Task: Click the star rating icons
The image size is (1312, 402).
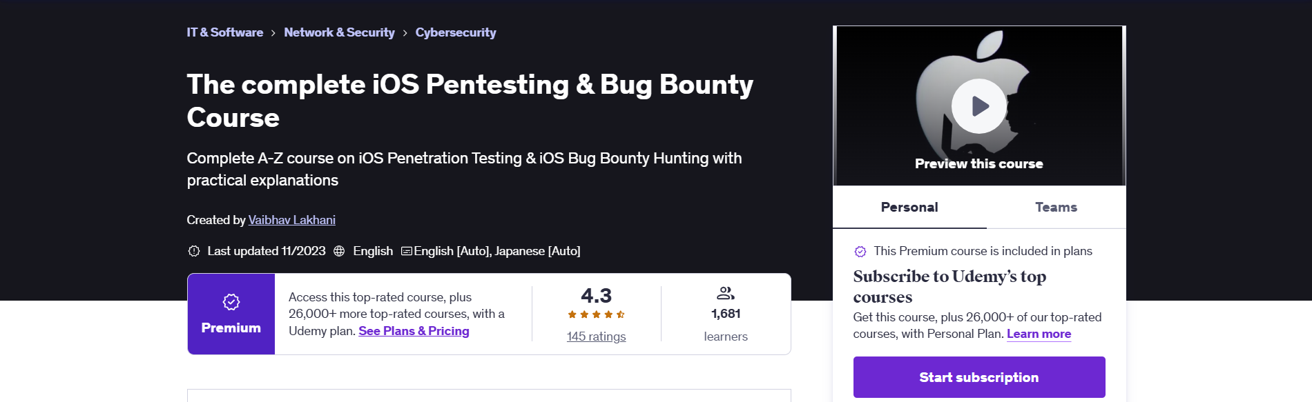Action: [x=597, y=314]
